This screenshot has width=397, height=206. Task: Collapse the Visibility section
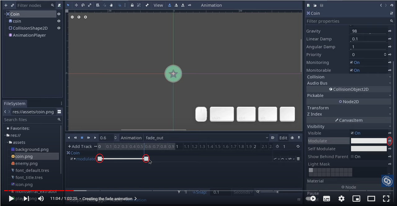349,126
